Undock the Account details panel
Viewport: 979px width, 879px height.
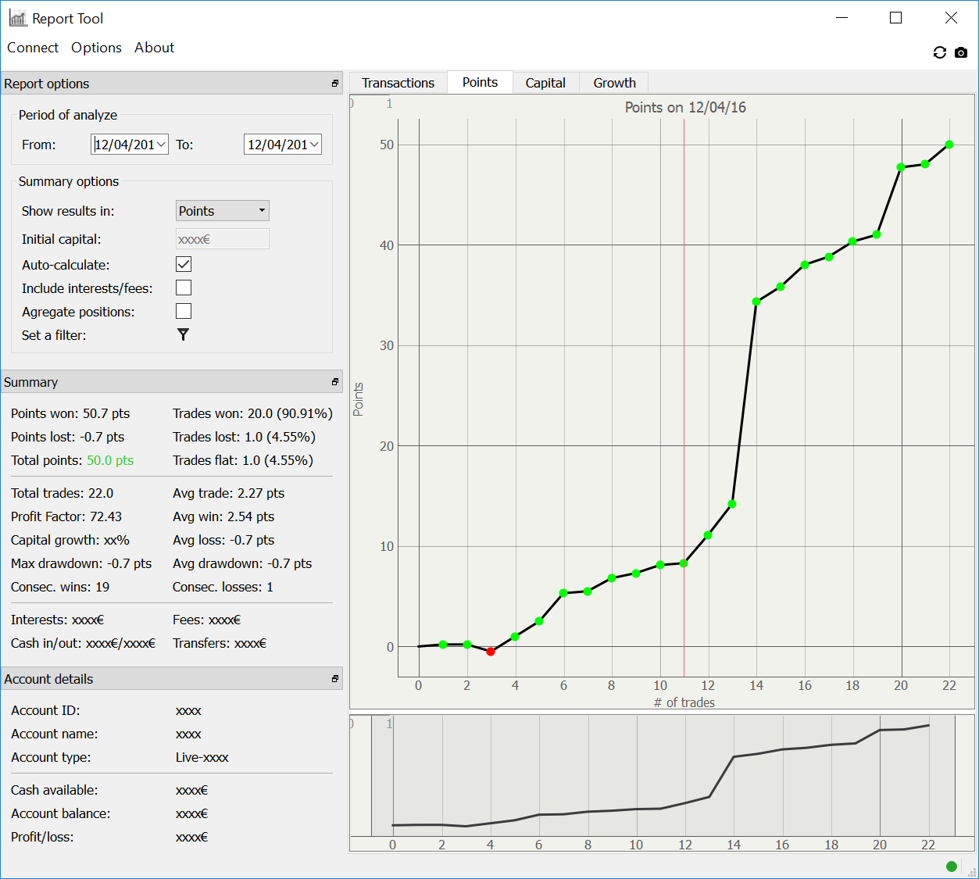point(335,679)
